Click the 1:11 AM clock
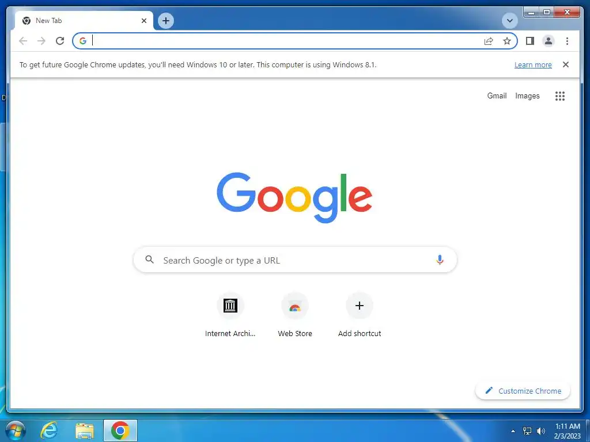This screenshot has height=442, width=590. pos(568,426)
